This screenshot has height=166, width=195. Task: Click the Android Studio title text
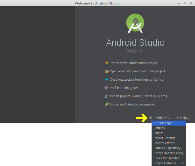pyautogui.click(x=135, y=42)
